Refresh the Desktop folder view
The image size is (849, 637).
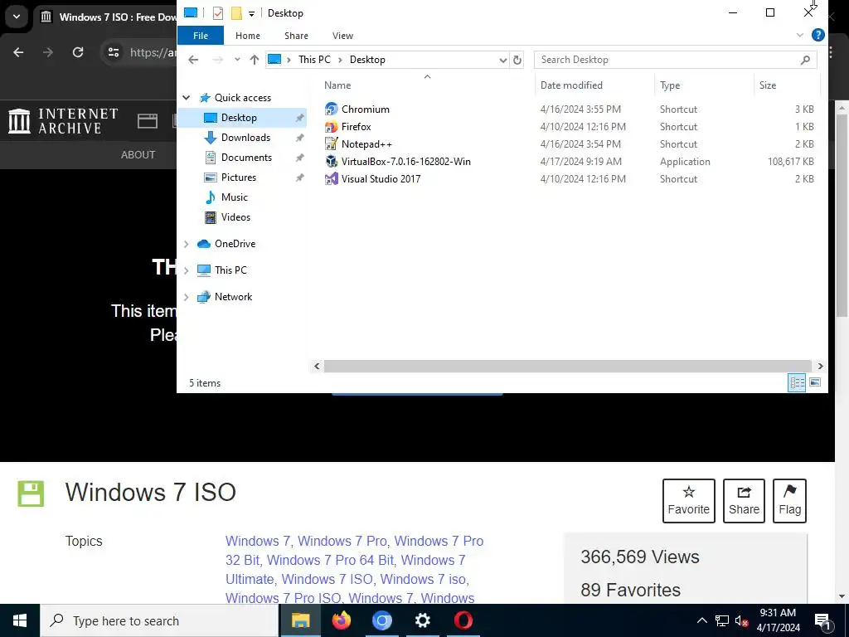click(x=517, y=60)
